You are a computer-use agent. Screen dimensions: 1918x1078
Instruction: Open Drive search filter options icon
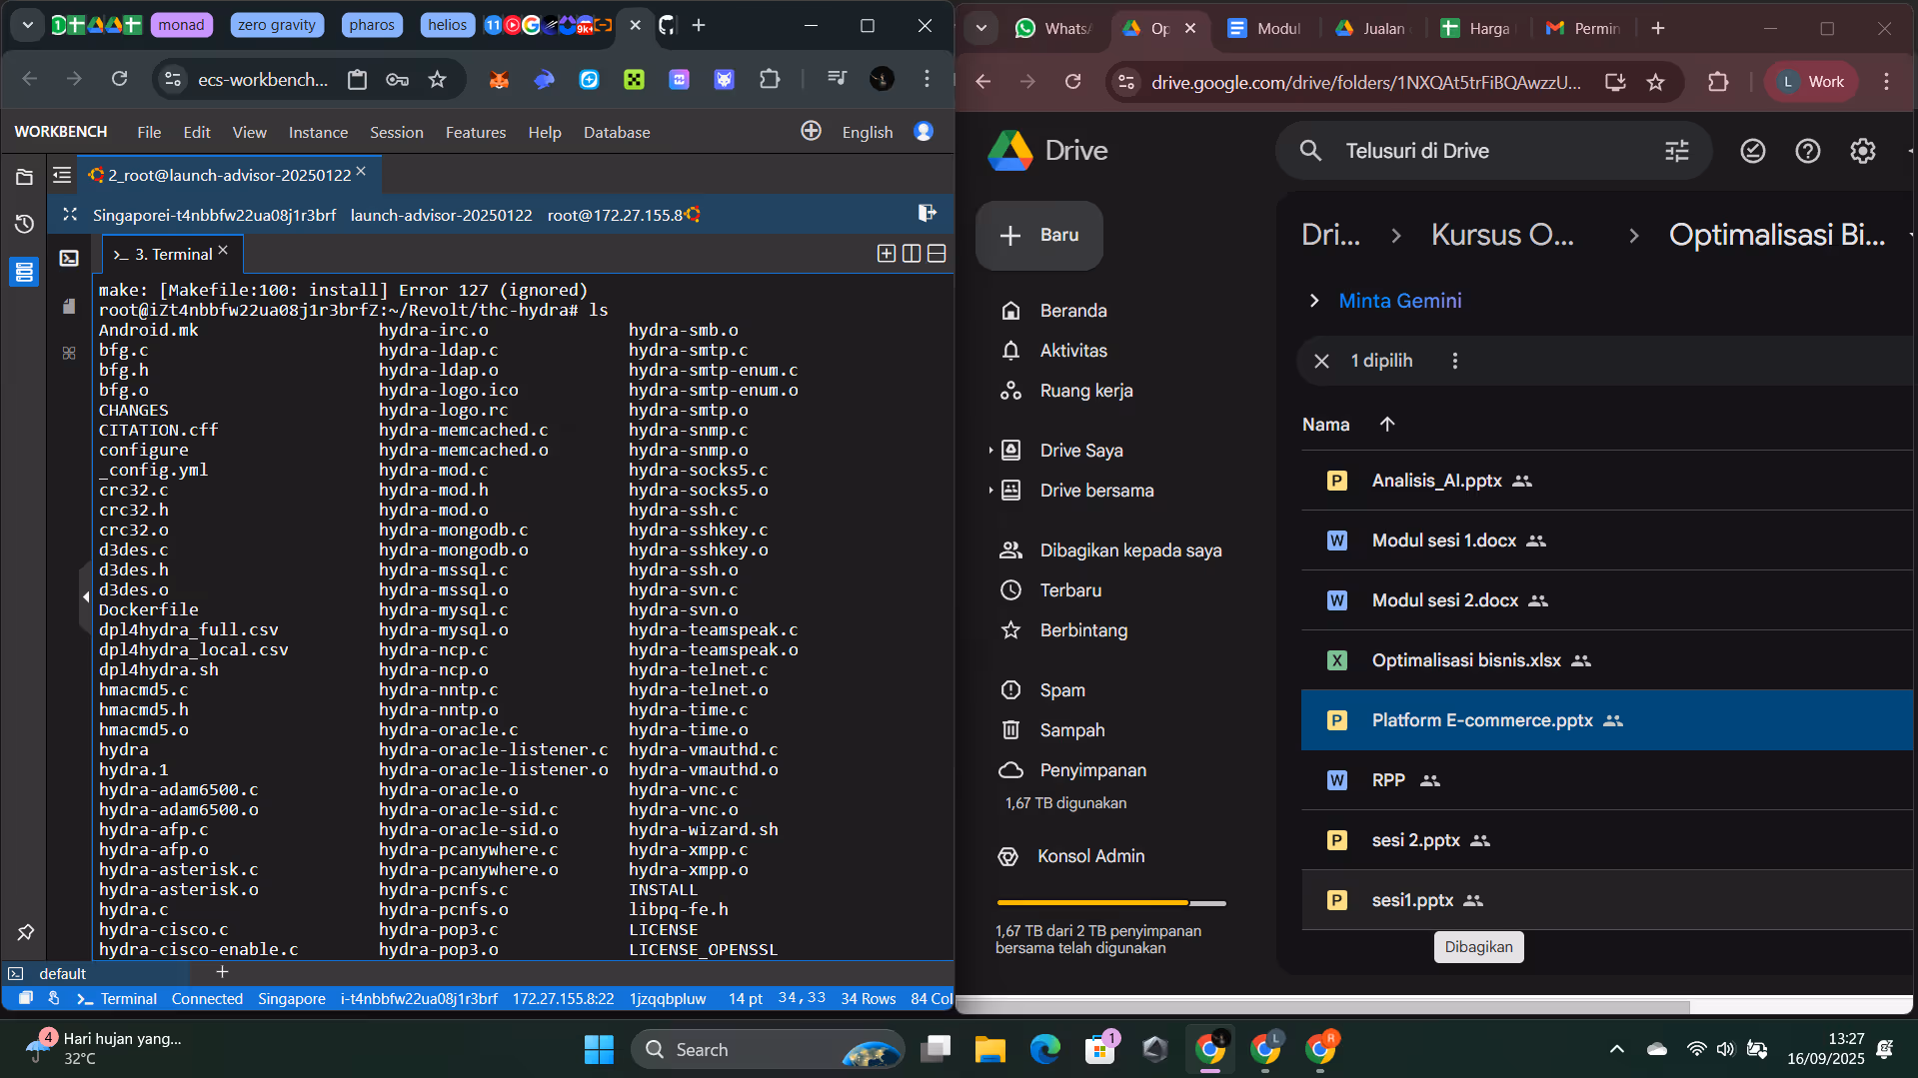[1676, 151]
